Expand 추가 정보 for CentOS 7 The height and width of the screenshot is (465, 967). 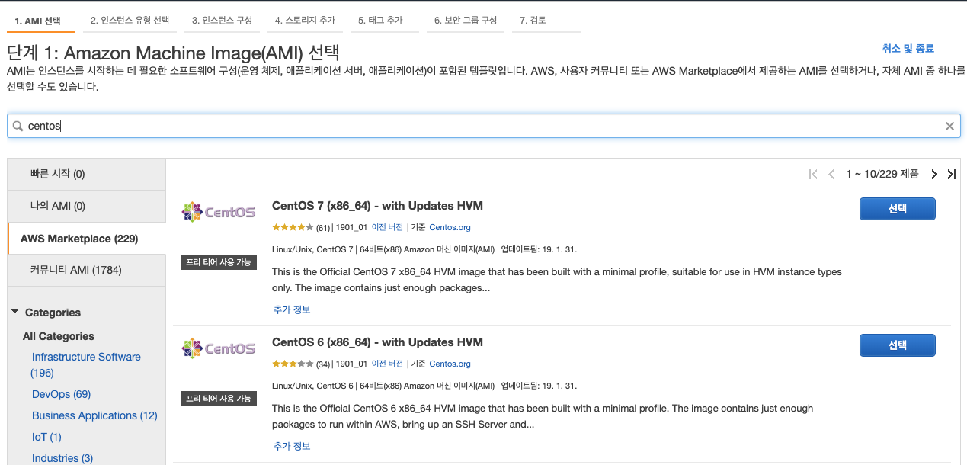pyautogui.click(x=292, y=309)
